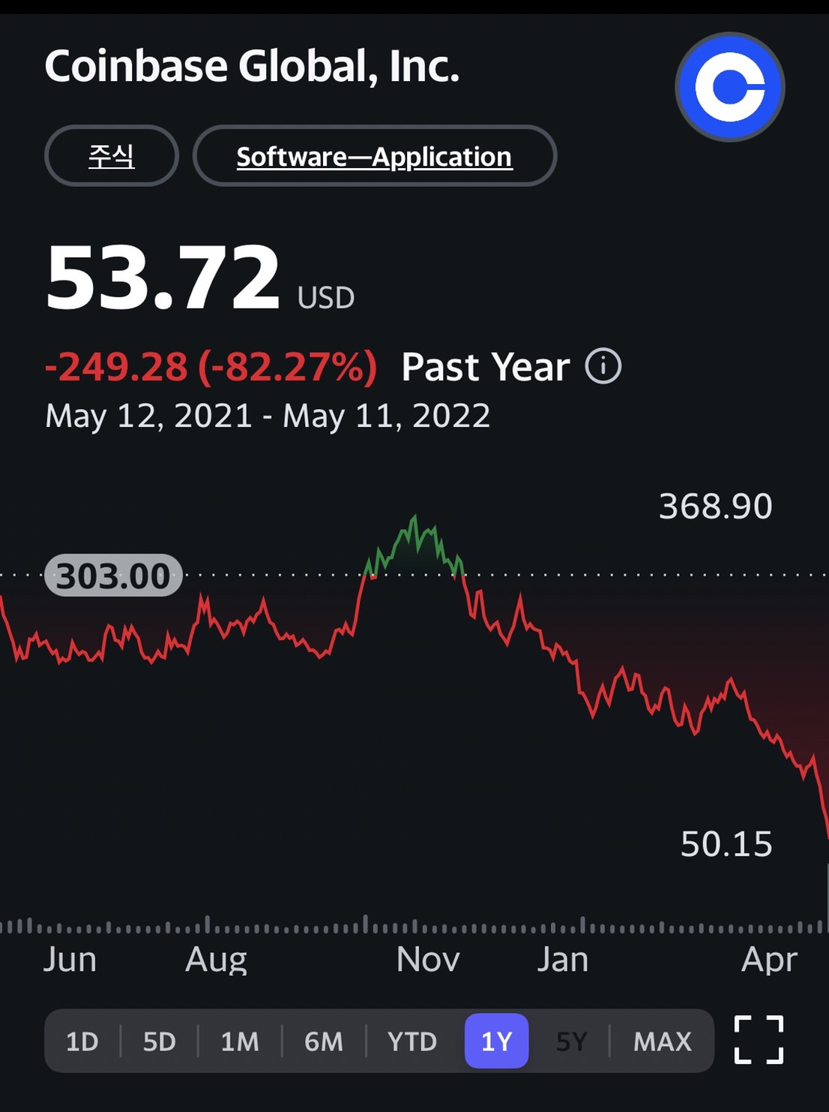Show the YTD chart range
The height and width of the screenshot is (1112, 829).
(412, 1041)
